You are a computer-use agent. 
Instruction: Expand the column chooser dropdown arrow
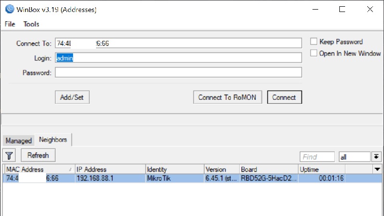coord(377,169)
